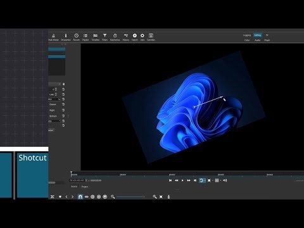Zoom in the timeline

coord(155,197)
